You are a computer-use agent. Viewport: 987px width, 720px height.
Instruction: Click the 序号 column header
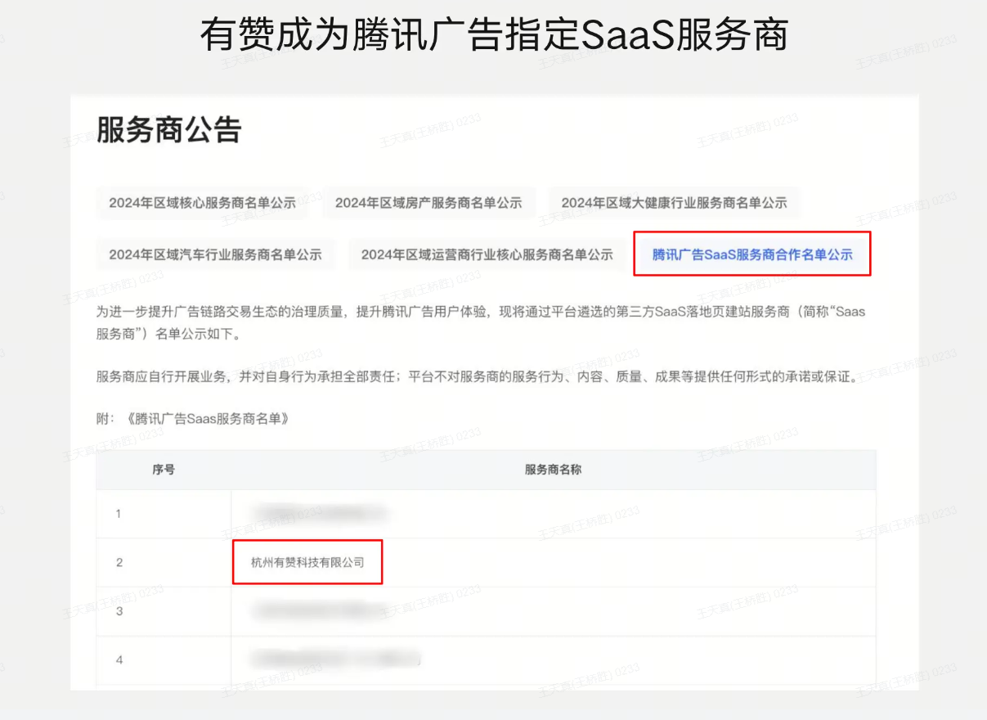tap(163, 470)
